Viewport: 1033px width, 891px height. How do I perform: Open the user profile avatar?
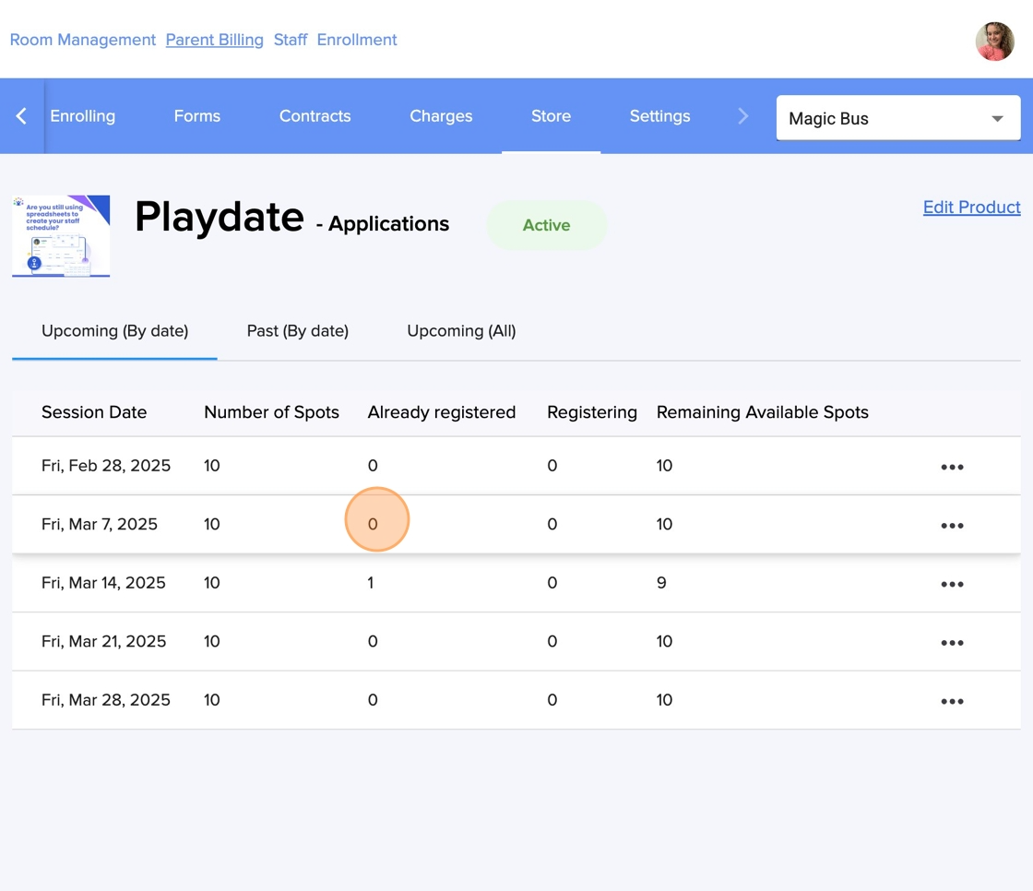click(994, 41)
